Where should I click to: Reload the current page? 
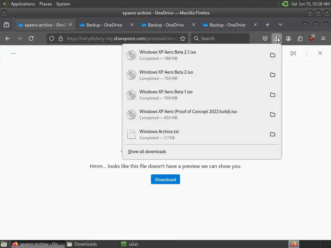pos(31,38)
